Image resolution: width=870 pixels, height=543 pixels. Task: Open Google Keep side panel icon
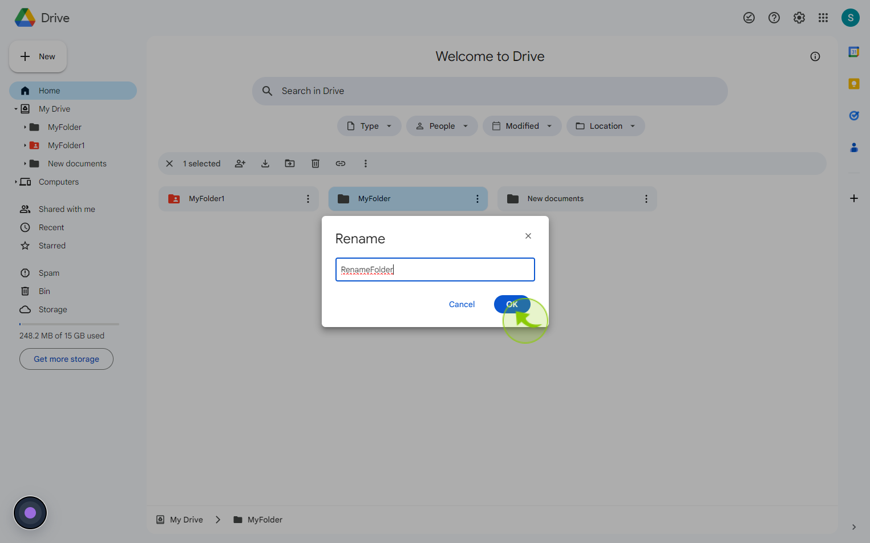854,84
